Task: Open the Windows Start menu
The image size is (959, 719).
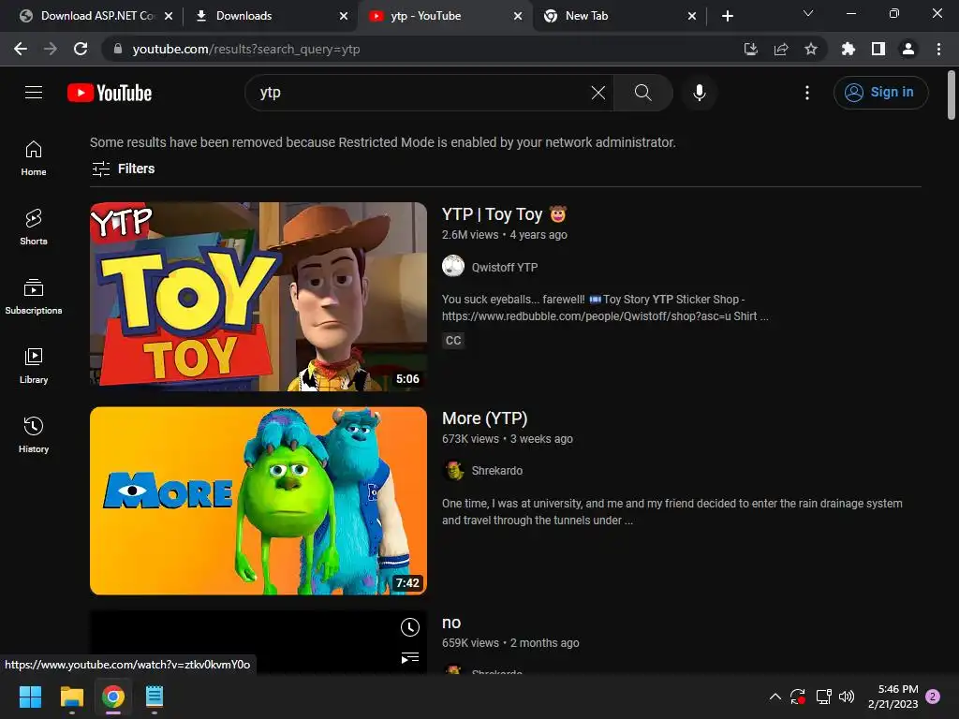Action: pos(30,697)
